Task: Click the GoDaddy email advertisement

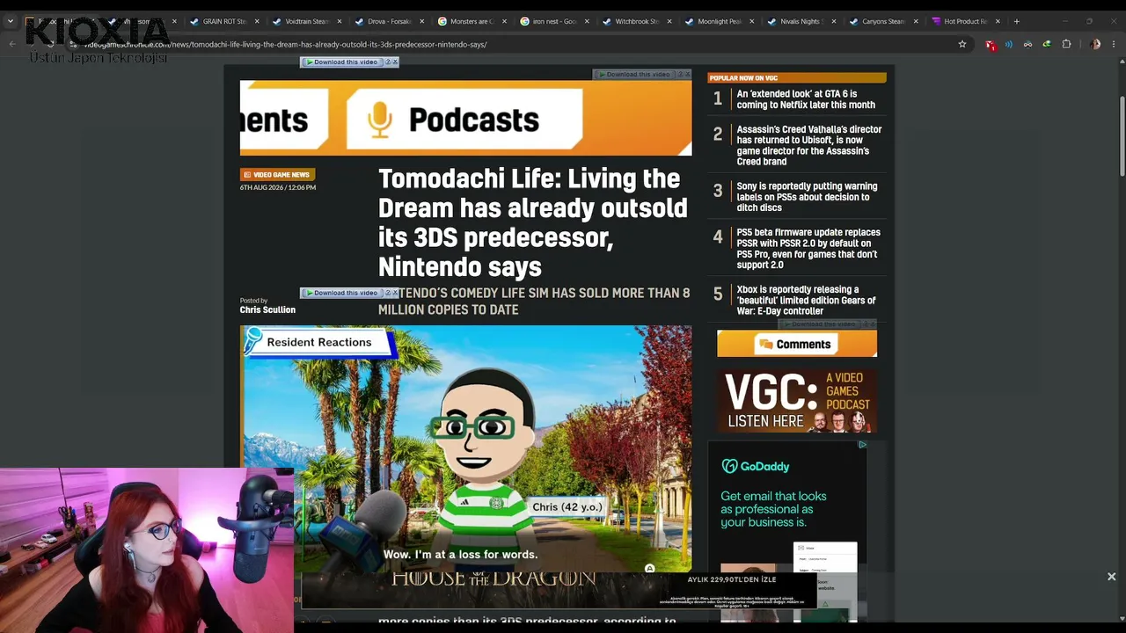Action: click(788, 531)
